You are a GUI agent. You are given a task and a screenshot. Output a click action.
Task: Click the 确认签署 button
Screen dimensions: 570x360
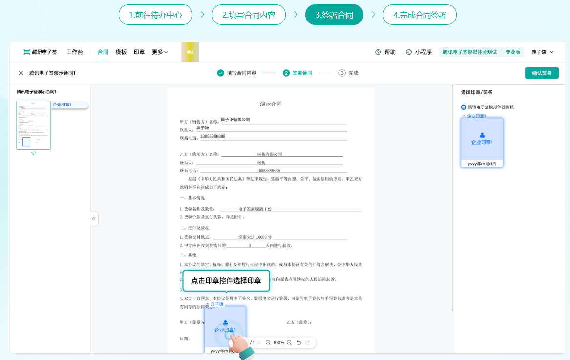[542, 72]
